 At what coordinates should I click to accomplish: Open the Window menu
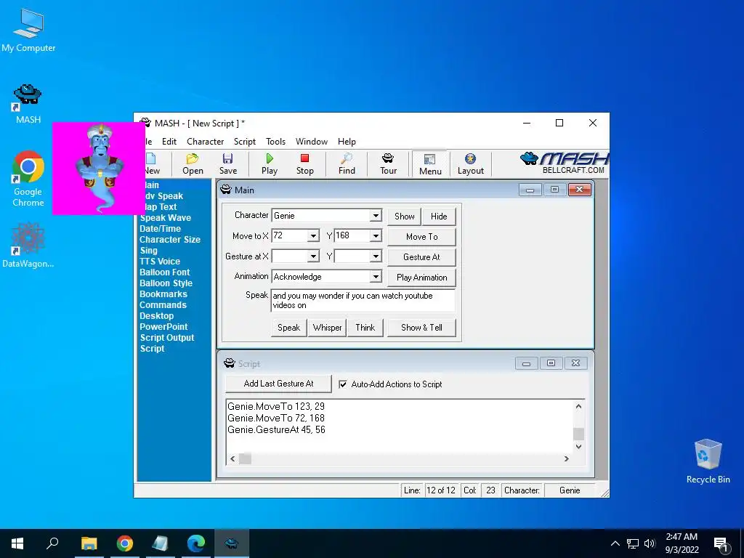311,142
